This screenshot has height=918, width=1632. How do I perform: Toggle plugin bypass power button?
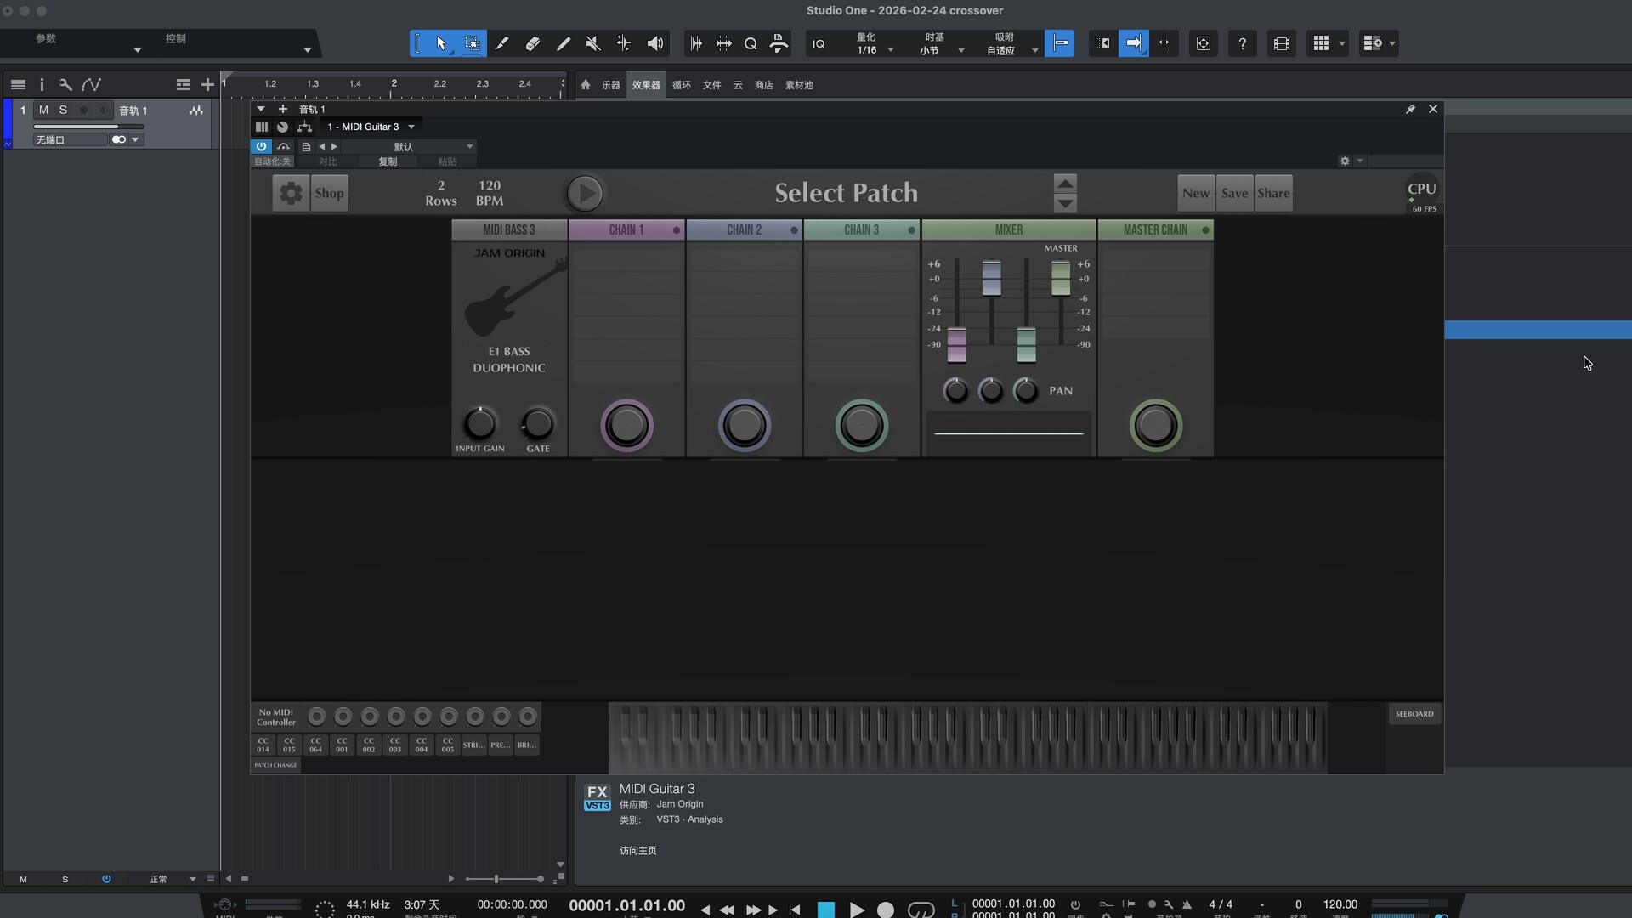(261, 146)
